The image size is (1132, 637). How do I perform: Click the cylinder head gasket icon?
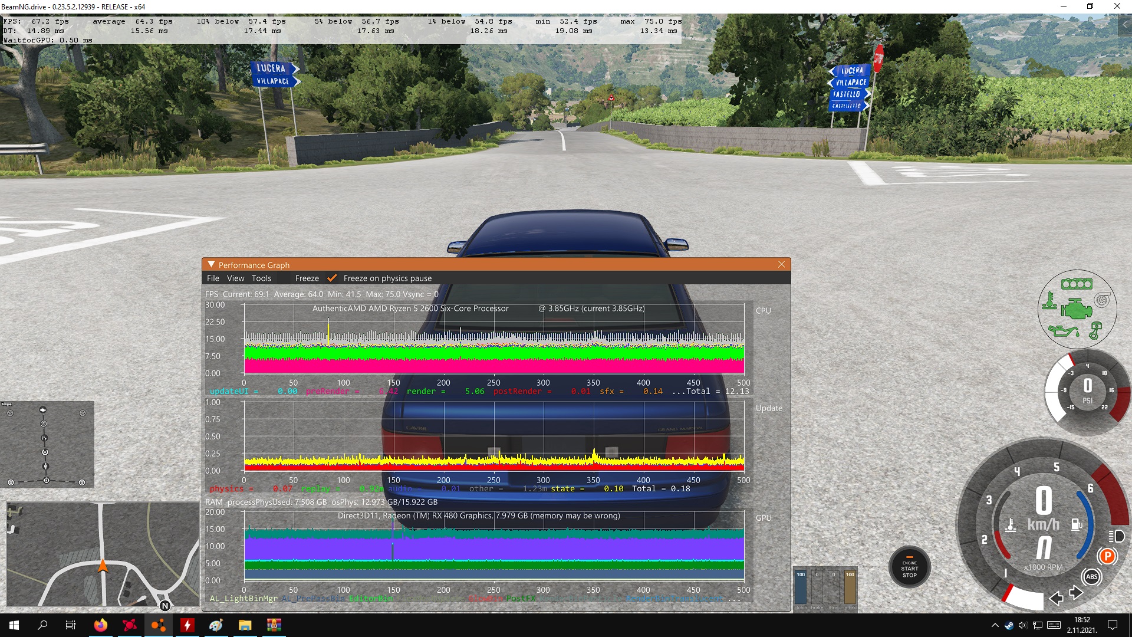pyautogui.click(x=1077, y=284)
